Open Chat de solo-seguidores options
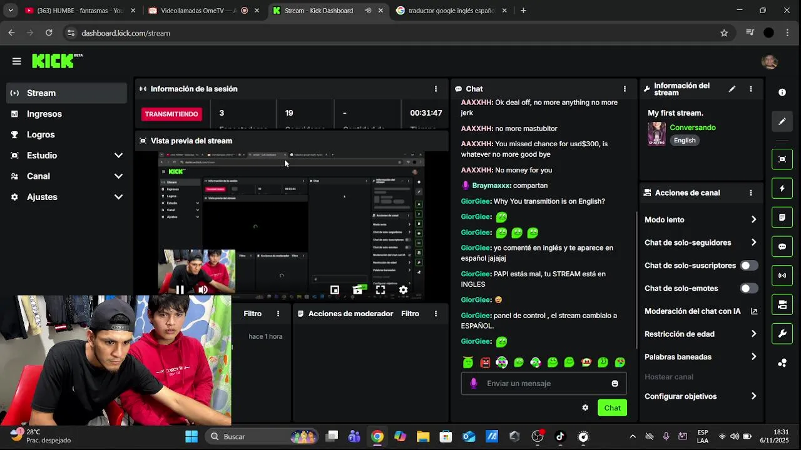801x450 pixels. [701, 242]
